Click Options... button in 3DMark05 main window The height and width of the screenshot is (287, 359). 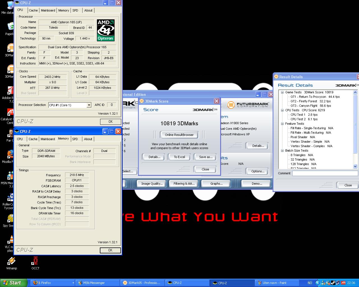click(258, 171)
